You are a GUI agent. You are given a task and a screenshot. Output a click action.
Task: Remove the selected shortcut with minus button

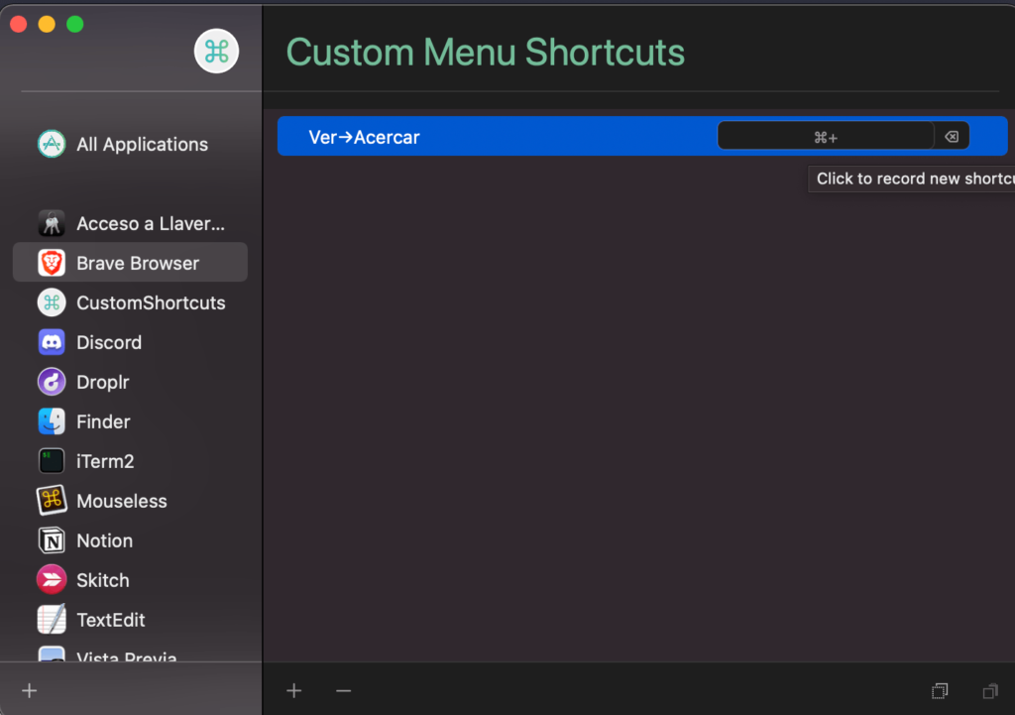tap(343, 690)
